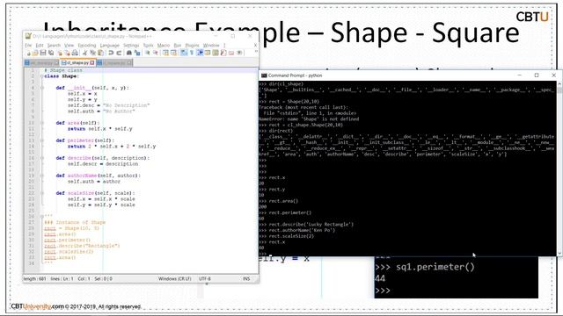Image resolution: width=563 pixels, height=316 pixels.
Task: Open the Encoding menu
Action: click(x=87, y=45)
